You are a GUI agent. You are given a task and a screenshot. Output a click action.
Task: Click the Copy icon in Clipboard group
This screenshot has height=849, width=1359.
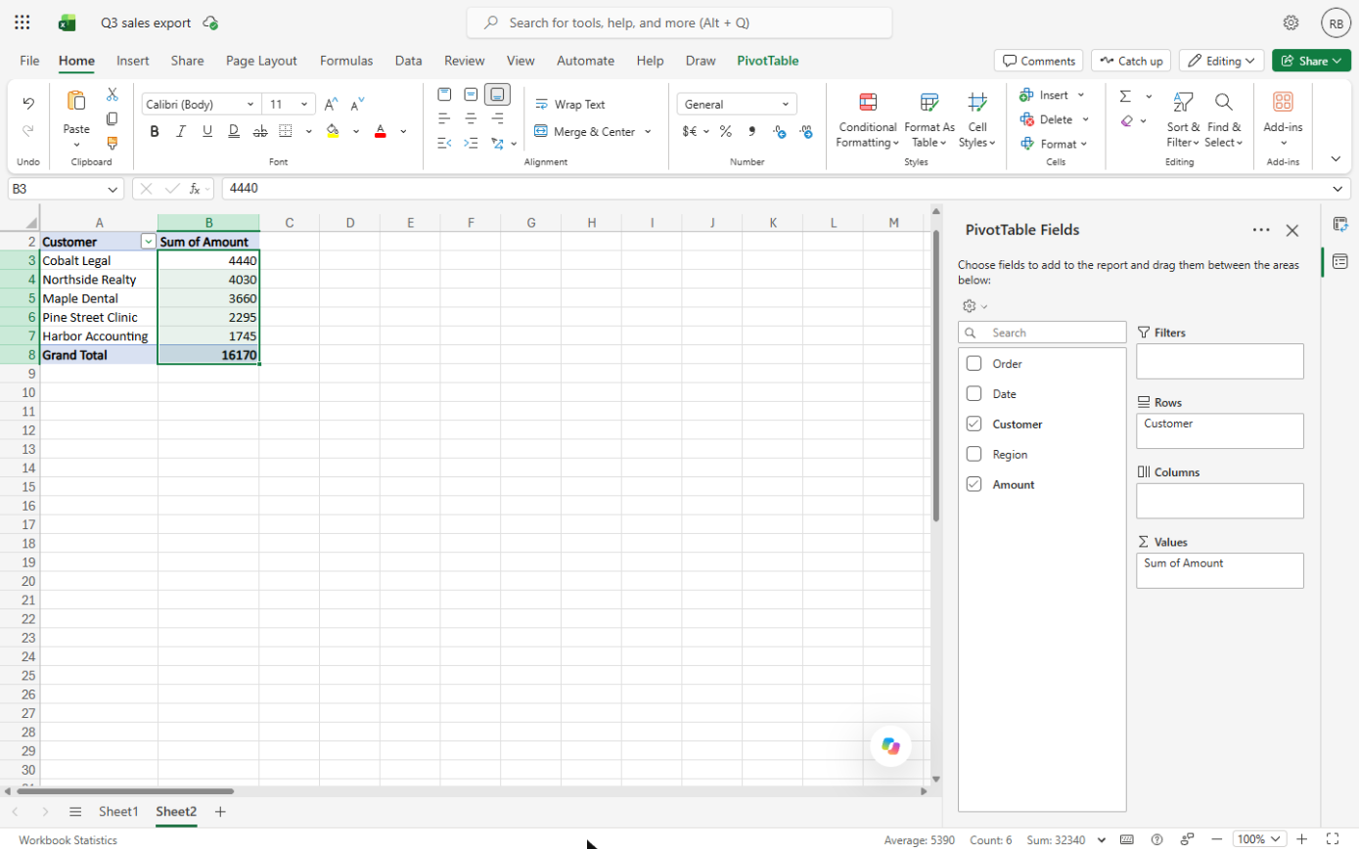112,118
